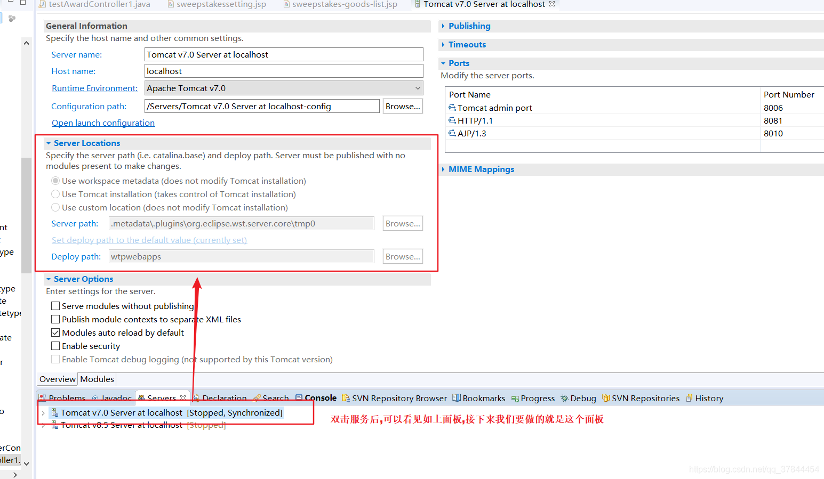Click the Tomcat v7.0 server icon in list
This screenshot has height=479, width=824.
[x=54, y=412]
